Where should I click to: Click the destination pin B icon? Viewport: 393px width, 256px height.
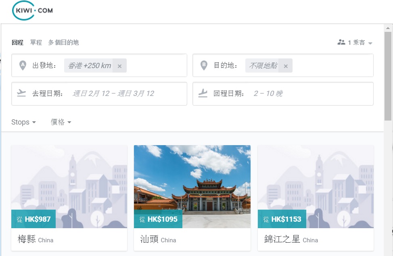coord(204,65)
